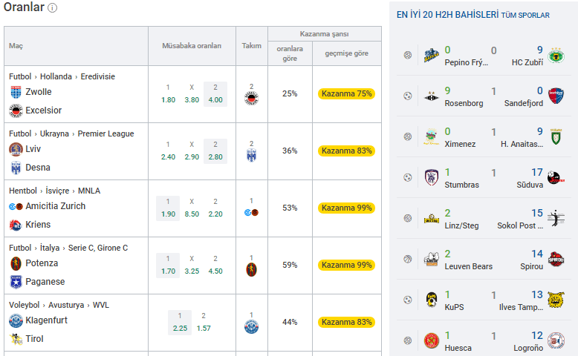Open the Eredivisie league link
The width and height of the screenshot is (578, 356).
[97, 76]
